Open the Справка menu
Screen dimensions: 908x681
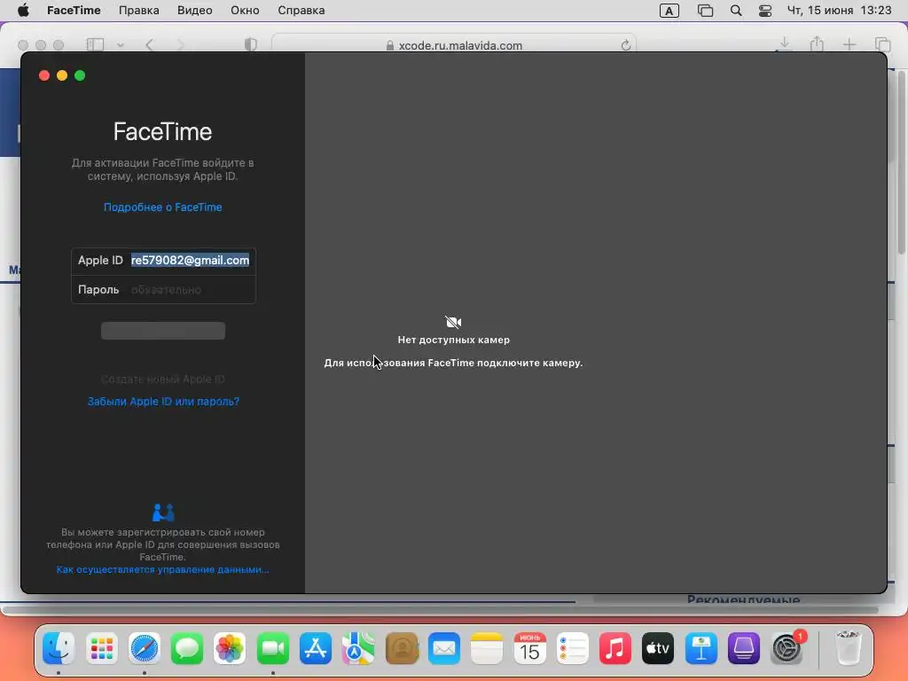pos(301,11)
